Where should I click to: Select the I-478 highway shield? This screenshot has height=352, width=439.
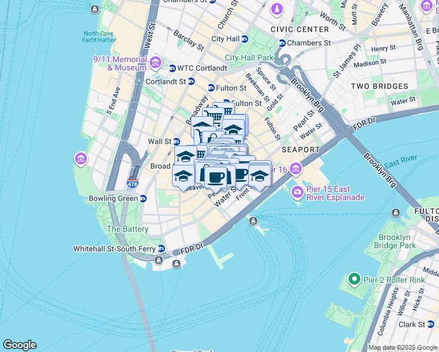click(132, 184)
